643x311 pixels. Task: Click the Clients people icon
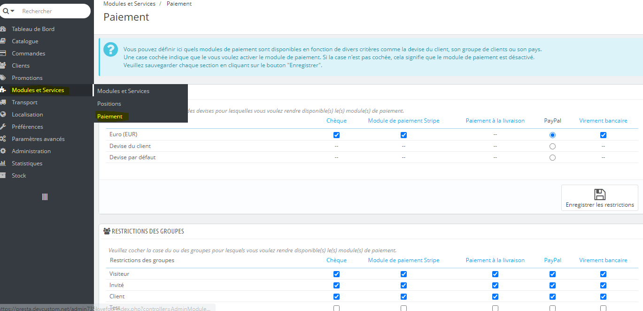3,65
